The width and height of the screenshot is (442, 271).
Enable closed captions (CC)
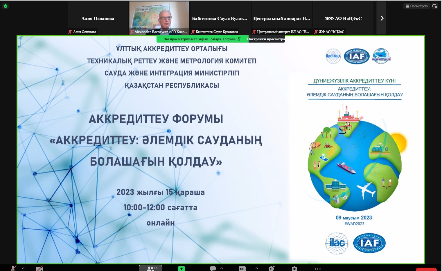[242, 268]
